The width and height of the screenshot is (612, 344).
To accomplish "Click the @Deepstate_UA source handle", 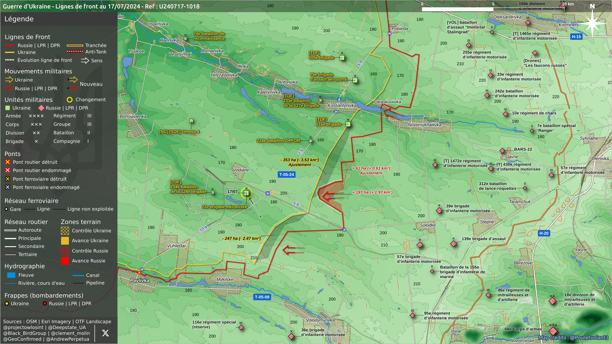I will point(67,327).
